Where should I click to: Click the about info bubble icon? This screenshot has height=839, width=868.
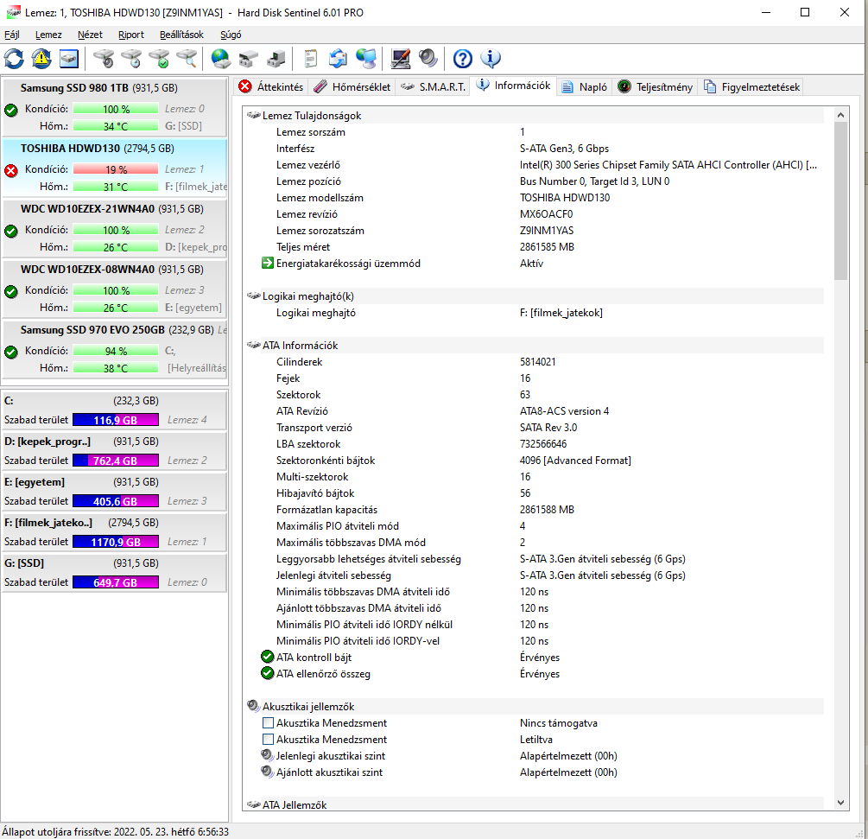tap(491, 58)
